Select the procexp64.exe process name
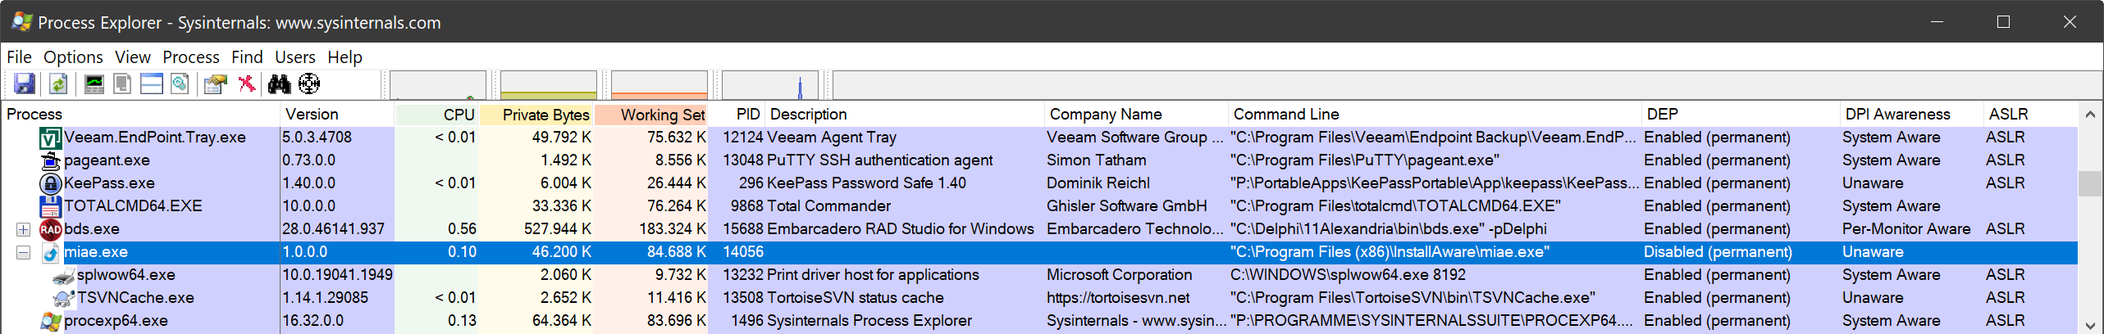The height and width of the screenshot is (334, 2104). click(116, 321)
